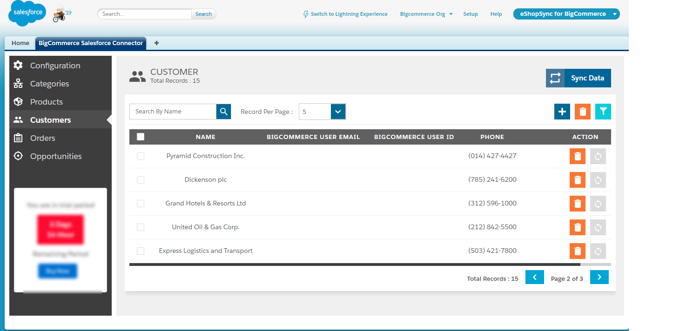Check the box for Grand Hotels & Resorts Ltd
Image resolution: width=693 pixels, height=331 pixels.
click(141, 204)
